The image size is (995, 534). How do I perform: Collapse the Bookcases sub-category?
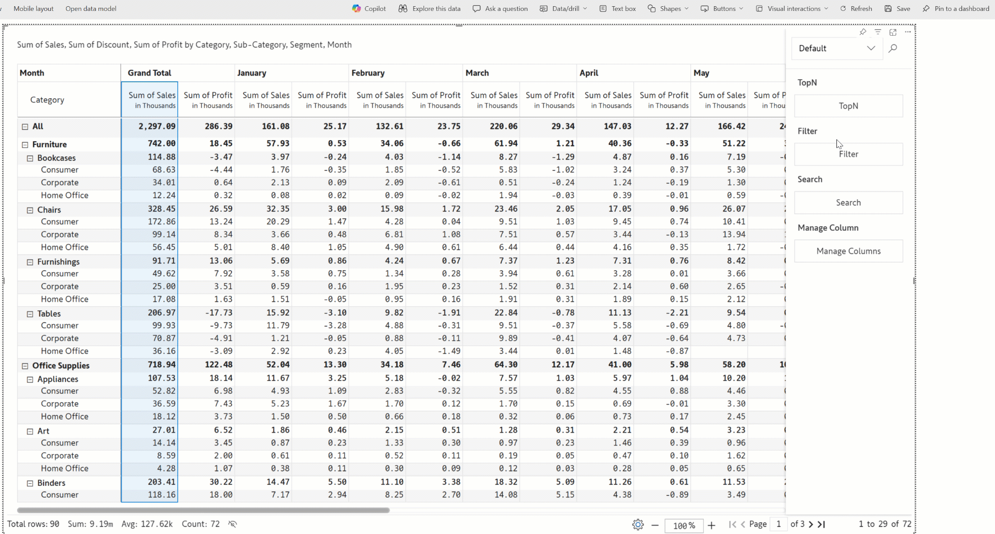(30, 158)
